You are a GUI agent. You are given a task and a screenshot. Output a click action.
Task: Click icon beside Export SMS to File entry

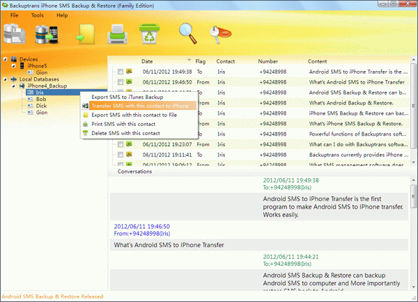pos(85,115)
